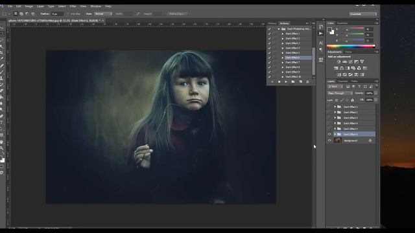Create new action set folder icon
The image size is (415, 233).
pos(293,82)
